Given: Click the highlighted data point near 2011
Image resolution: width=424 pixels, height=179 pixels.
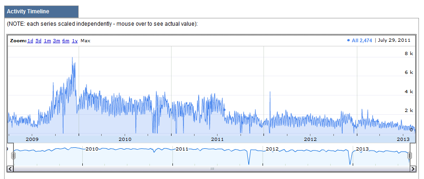Looking at the screenshot, I should coord(224,110).
